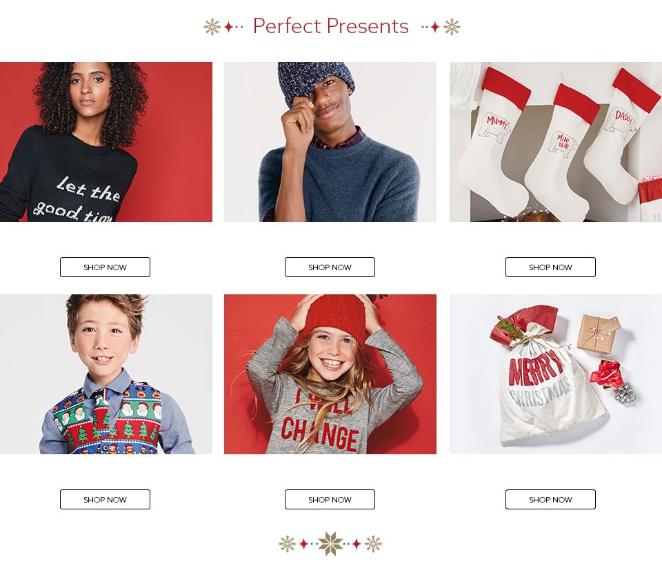
Task: Click Shop Now under the Merry Christmas sack
Action: [550, 499]
